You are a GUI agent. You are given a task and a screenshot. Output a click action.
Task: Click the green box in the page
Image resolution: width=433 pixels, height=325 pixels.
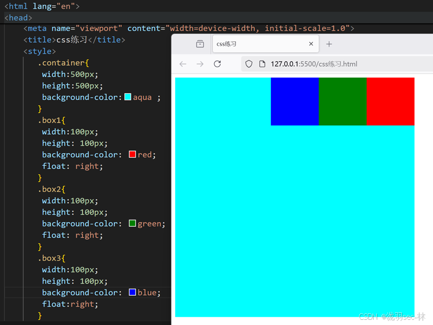pyautogui.click(x=343, y=101)
